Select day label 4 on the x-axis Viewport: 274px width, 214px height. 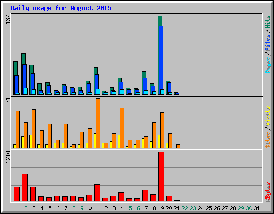coord(42,208)
